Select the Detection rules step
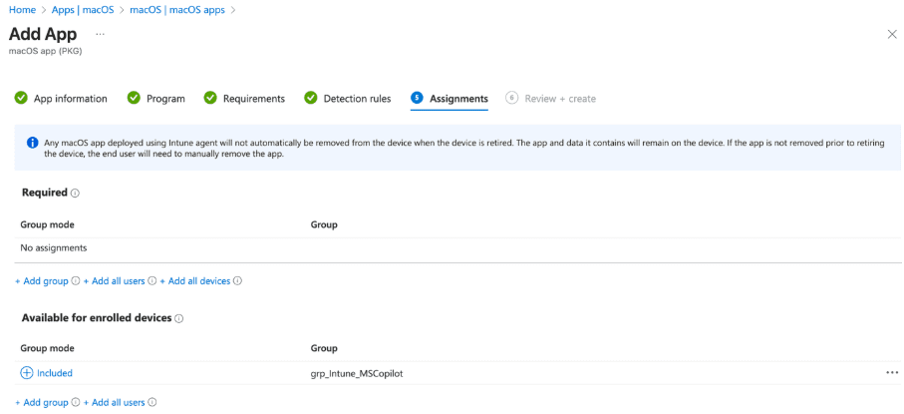This screenshot has height=414, width=904. click(x=348, y=99)
